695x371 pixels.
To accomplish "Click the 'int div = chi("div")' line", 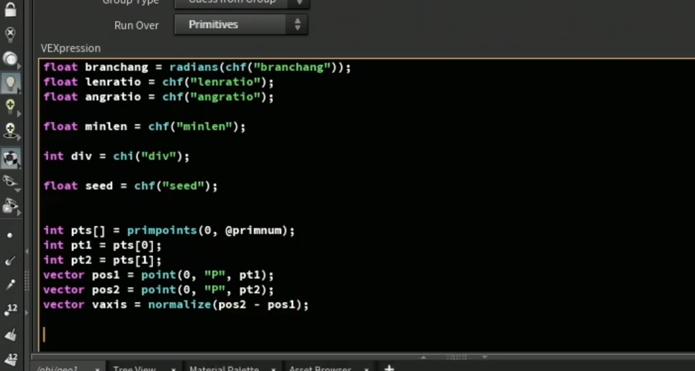I will click(x=116, y=156).
